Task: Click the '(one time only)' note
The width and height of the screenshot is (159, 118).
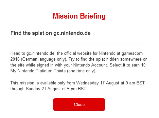Action: (x=81, y=71)
